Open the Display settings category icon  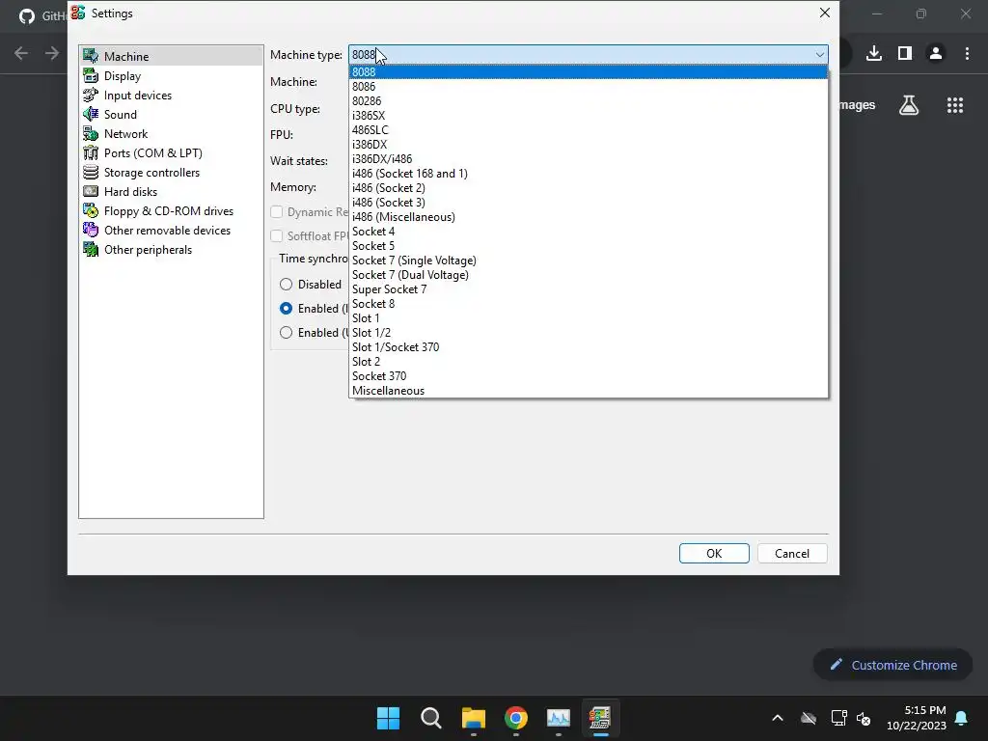coord(91,75)
